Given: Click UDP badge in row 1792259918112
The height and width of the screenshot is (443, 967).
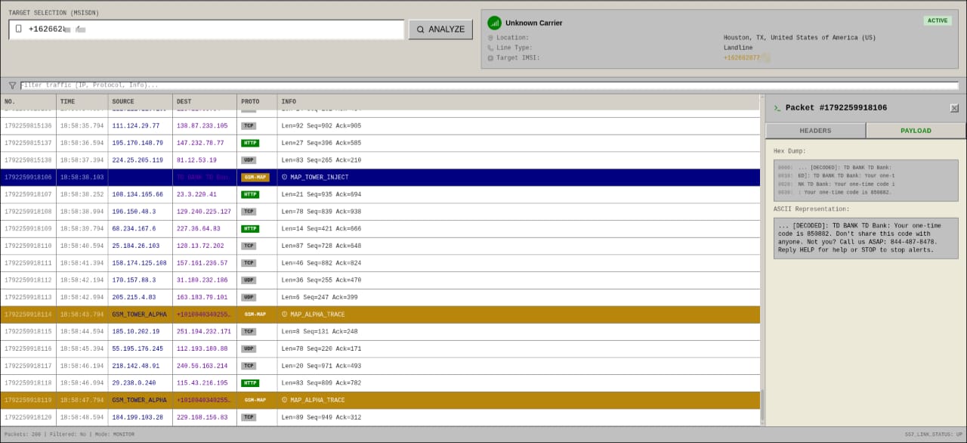Looking at the screenshot, I should point(249,280).
